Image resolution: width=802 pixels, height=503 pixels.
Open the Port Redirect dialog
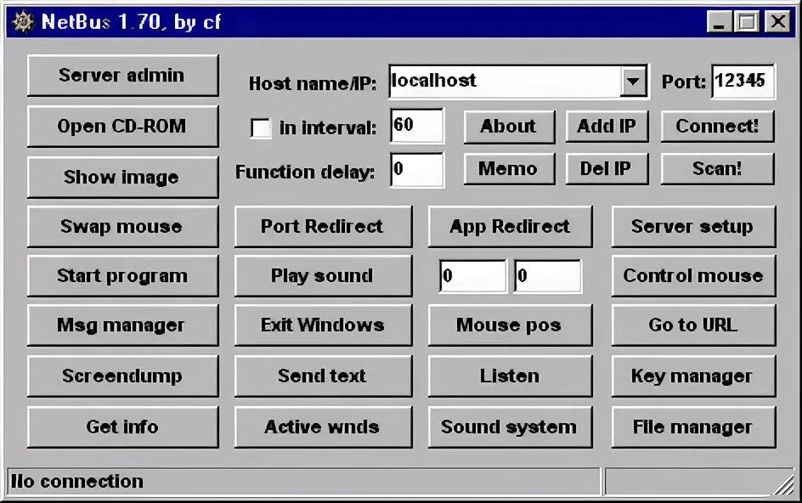[x=323, y=226]
